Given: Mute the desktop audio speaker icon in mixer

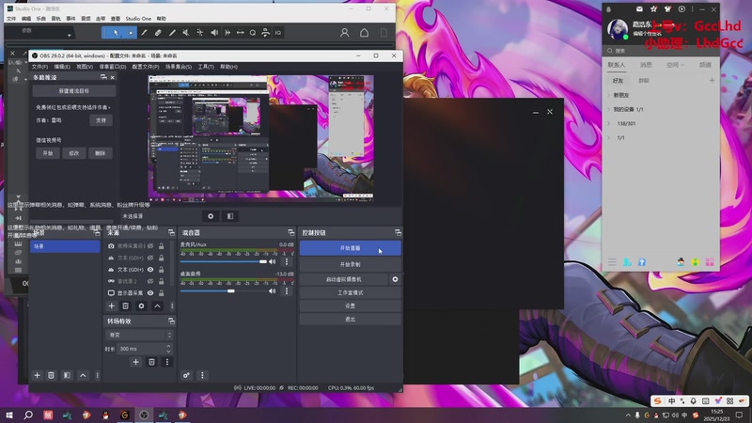Looking at the screenshot, I should click(273, 291).
